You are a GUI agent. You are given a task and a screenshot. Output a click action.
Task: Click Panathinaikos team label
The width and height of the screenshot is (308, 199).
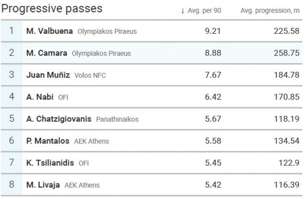pyautogui.click(x=117, y=119)
